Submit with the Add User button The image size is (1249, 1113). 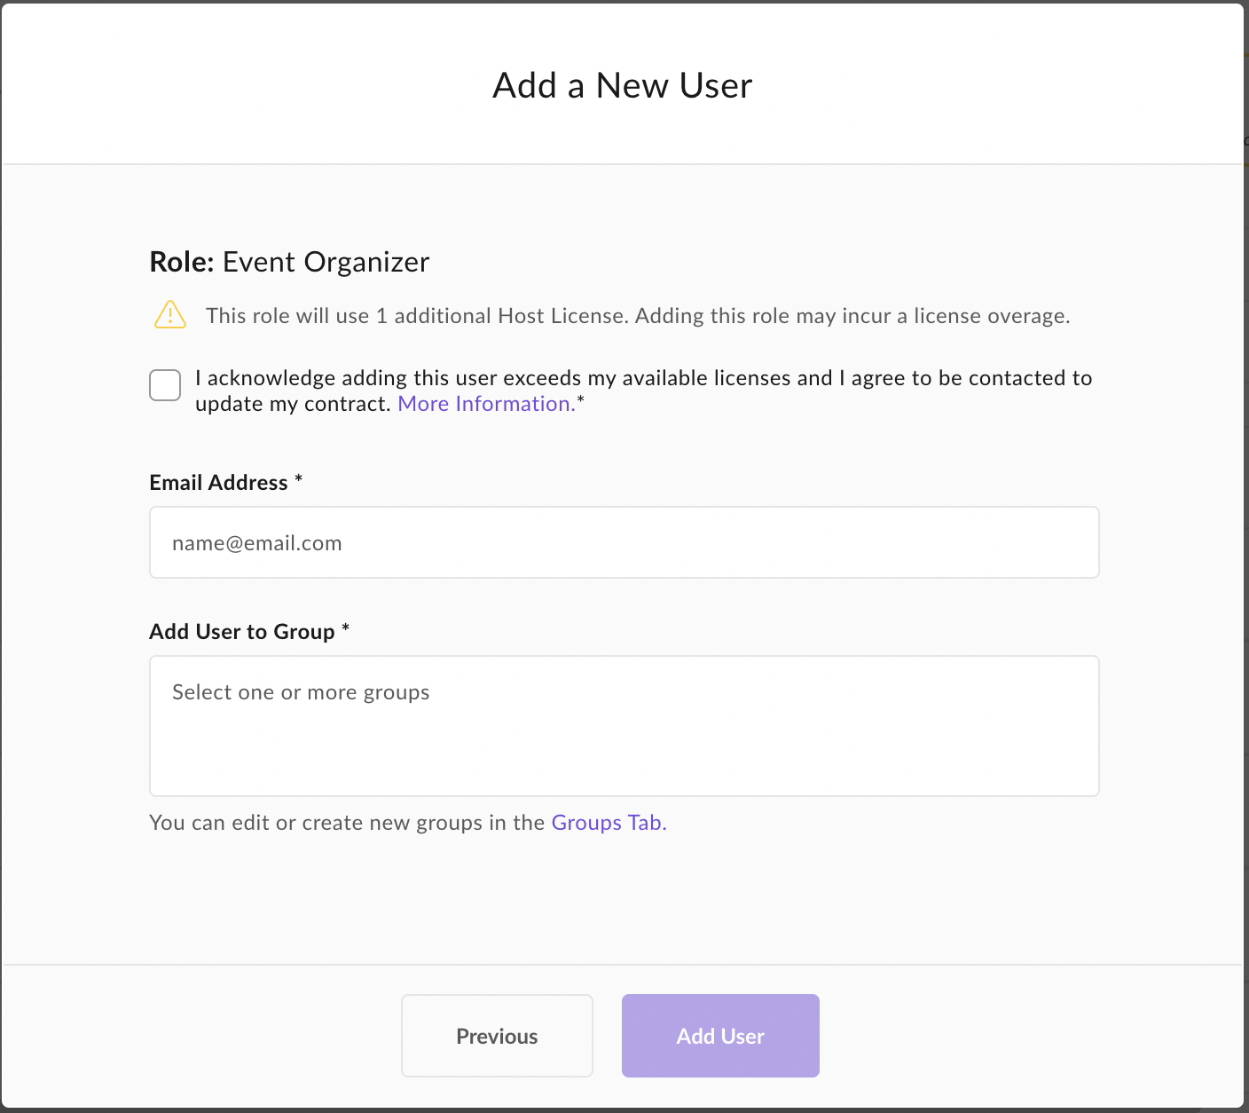[x=720, y=1036]
